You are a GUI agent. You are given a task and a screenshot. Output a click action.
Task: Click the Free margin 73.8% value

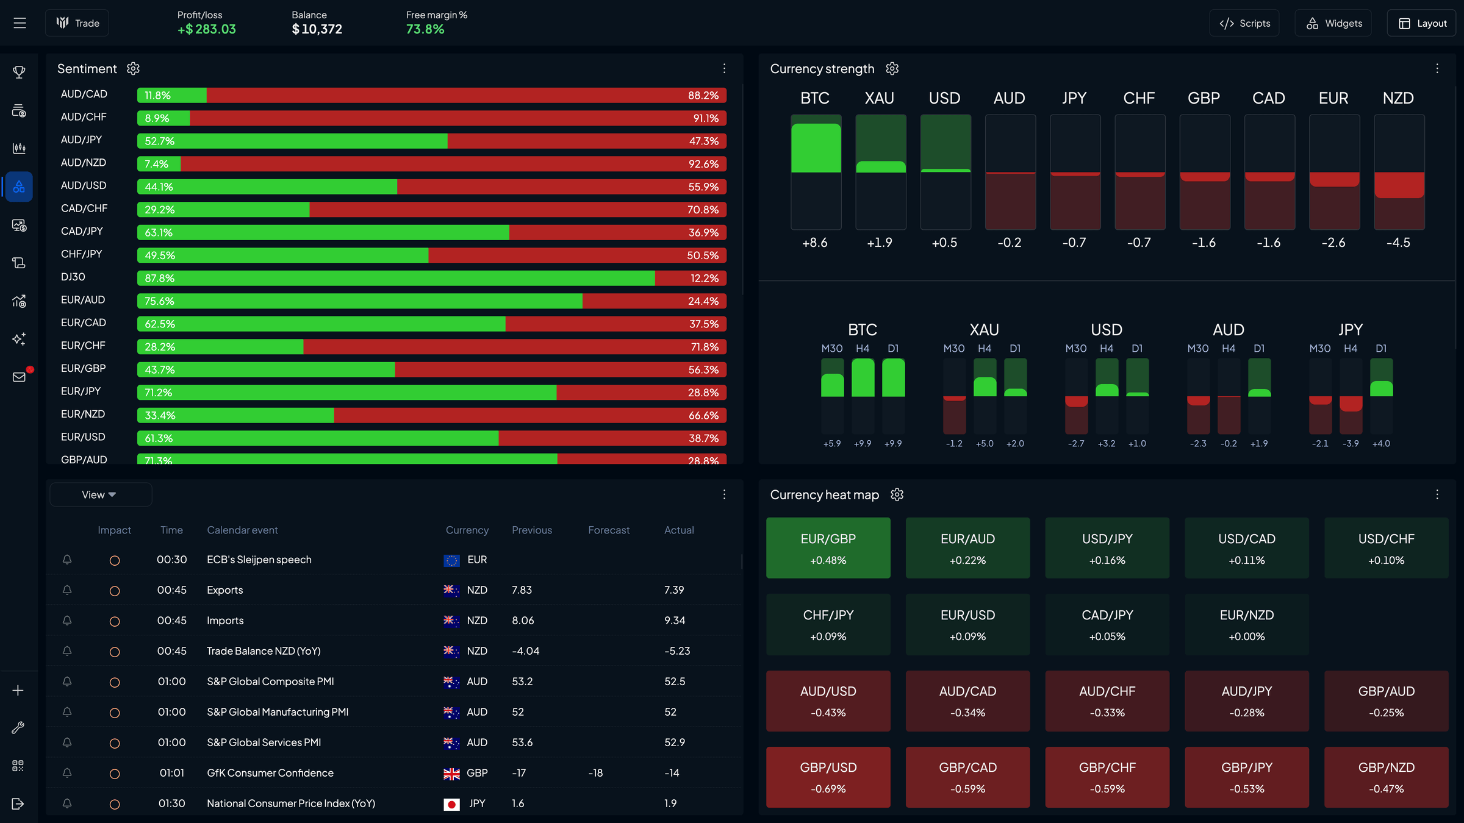425,29
